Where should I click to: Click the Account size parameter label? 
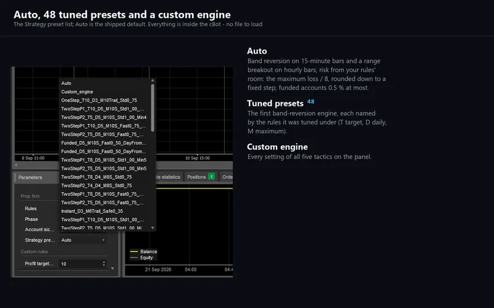40,229
